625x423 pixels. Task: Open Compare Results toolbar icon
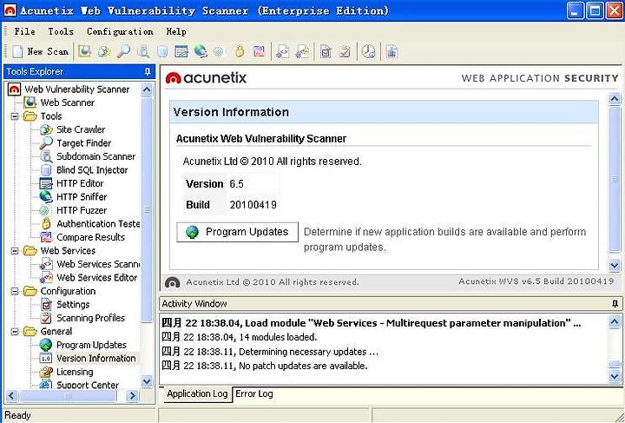259,51
